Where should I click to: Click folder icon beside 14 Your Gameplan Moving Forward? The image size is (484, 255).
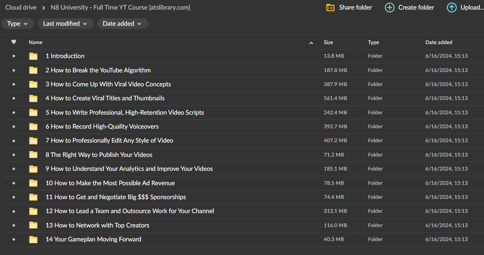(33, 240)
